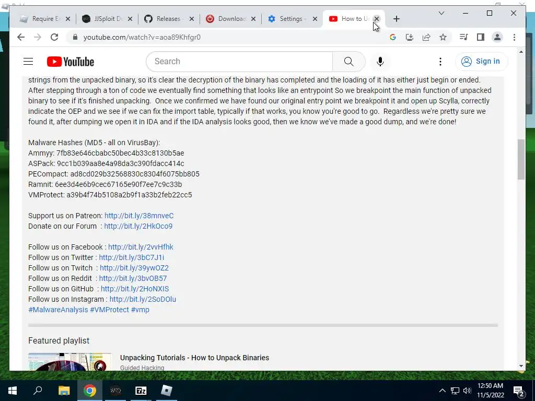Open Reddit link bit.ly/3bvOB57
Image resolution: width=535 pixels, height=401 pixels.
pyautogui.click(x=133, y=279)
